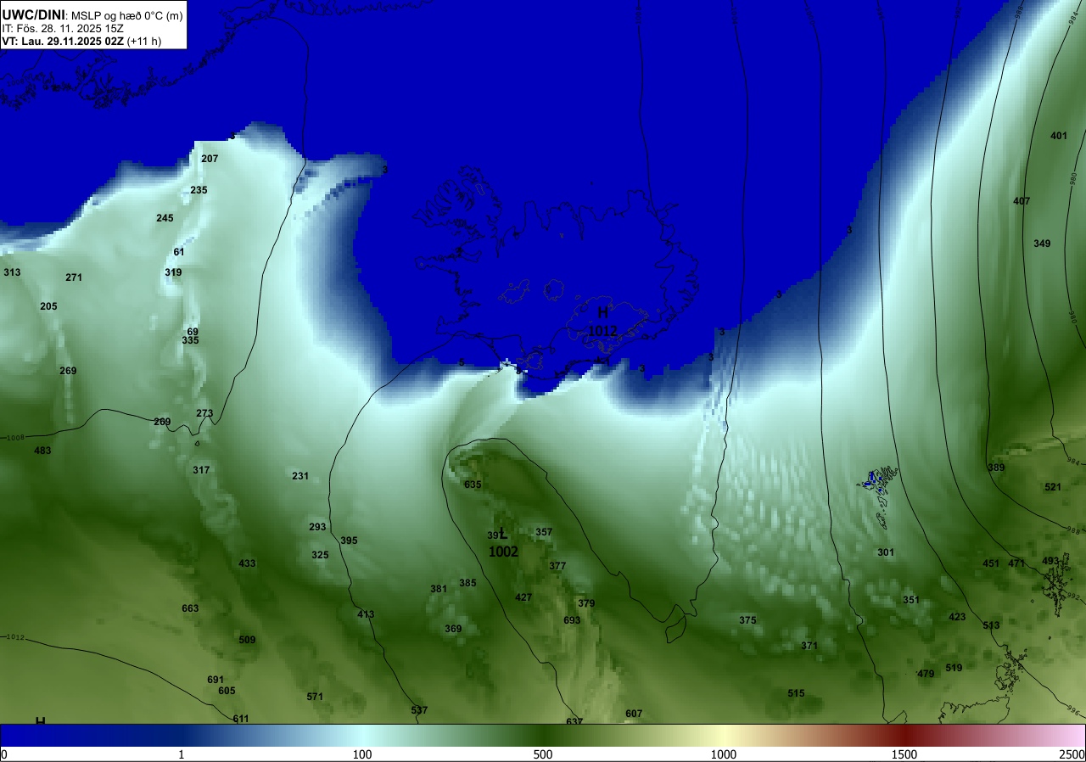Click the value 483 on the map
Screen dimensions: 1086x762
[x=42, y=451]
